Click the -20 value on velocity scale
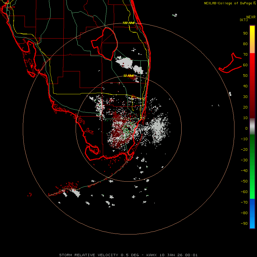The width and height of the screenshot is (257, 257). 244,150
